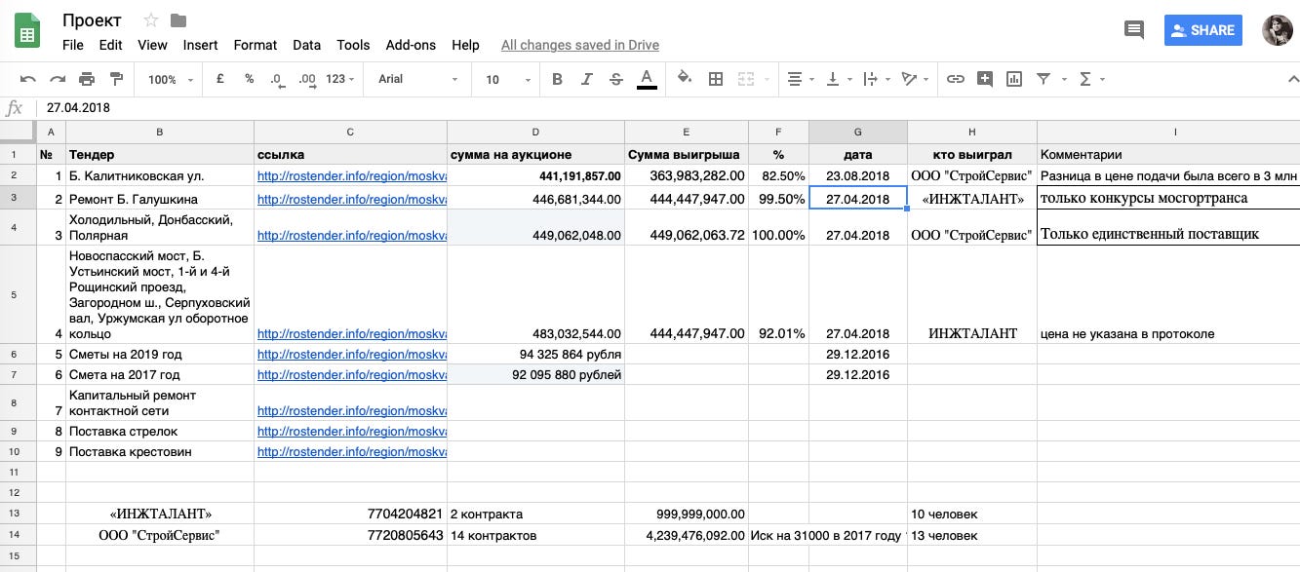Undo the last action
The width and height of the screenshot is (1300, 572).
pos(28,79)
